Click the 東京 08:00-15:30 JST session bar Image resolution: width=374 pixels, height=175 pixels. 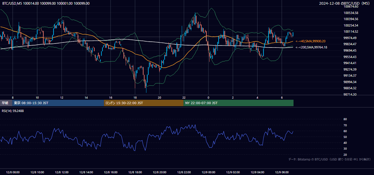tap(58, 103)
